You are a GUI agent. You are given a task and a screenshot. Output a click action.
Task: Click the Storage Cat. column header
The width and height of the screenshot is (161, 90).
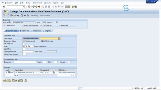pyautogui.click(x=46, y=70)
